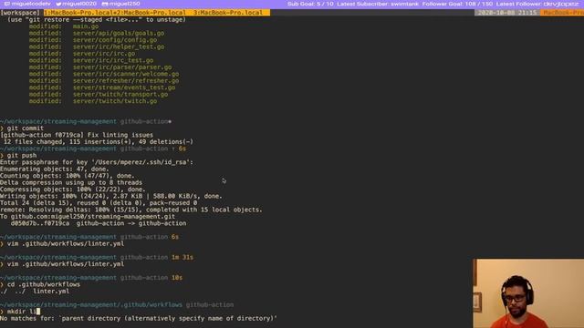Click the 'Enter passphrase for key' line
This screenshot has height=328, width=584.
pyautogui.click(x=97, y=162)
